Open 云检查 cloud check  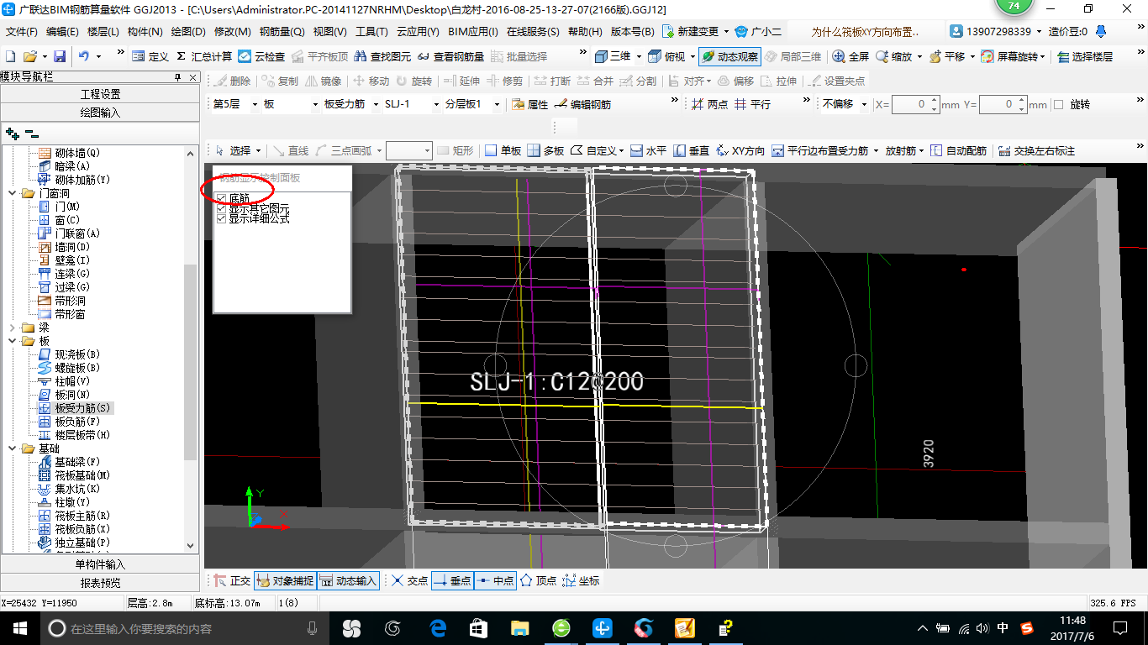coord(261,56)
